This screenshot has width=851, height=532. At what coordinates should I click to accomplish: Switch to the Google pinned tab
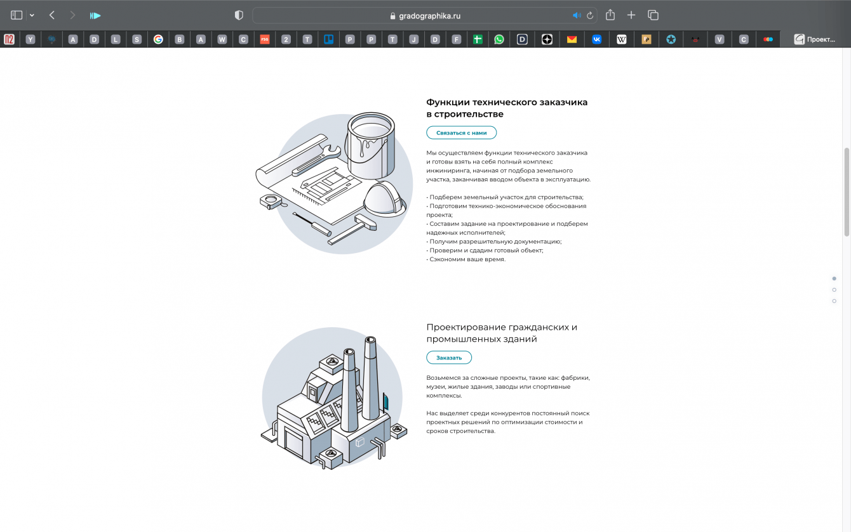click(158, 39)
